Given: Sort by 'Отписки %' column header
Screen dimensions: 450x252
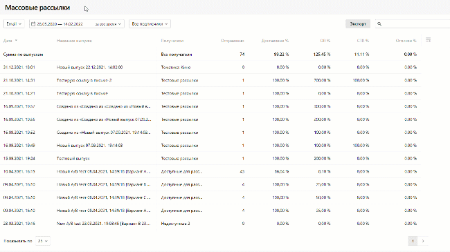Looking at the screenshot, I should tap(406, 41).
